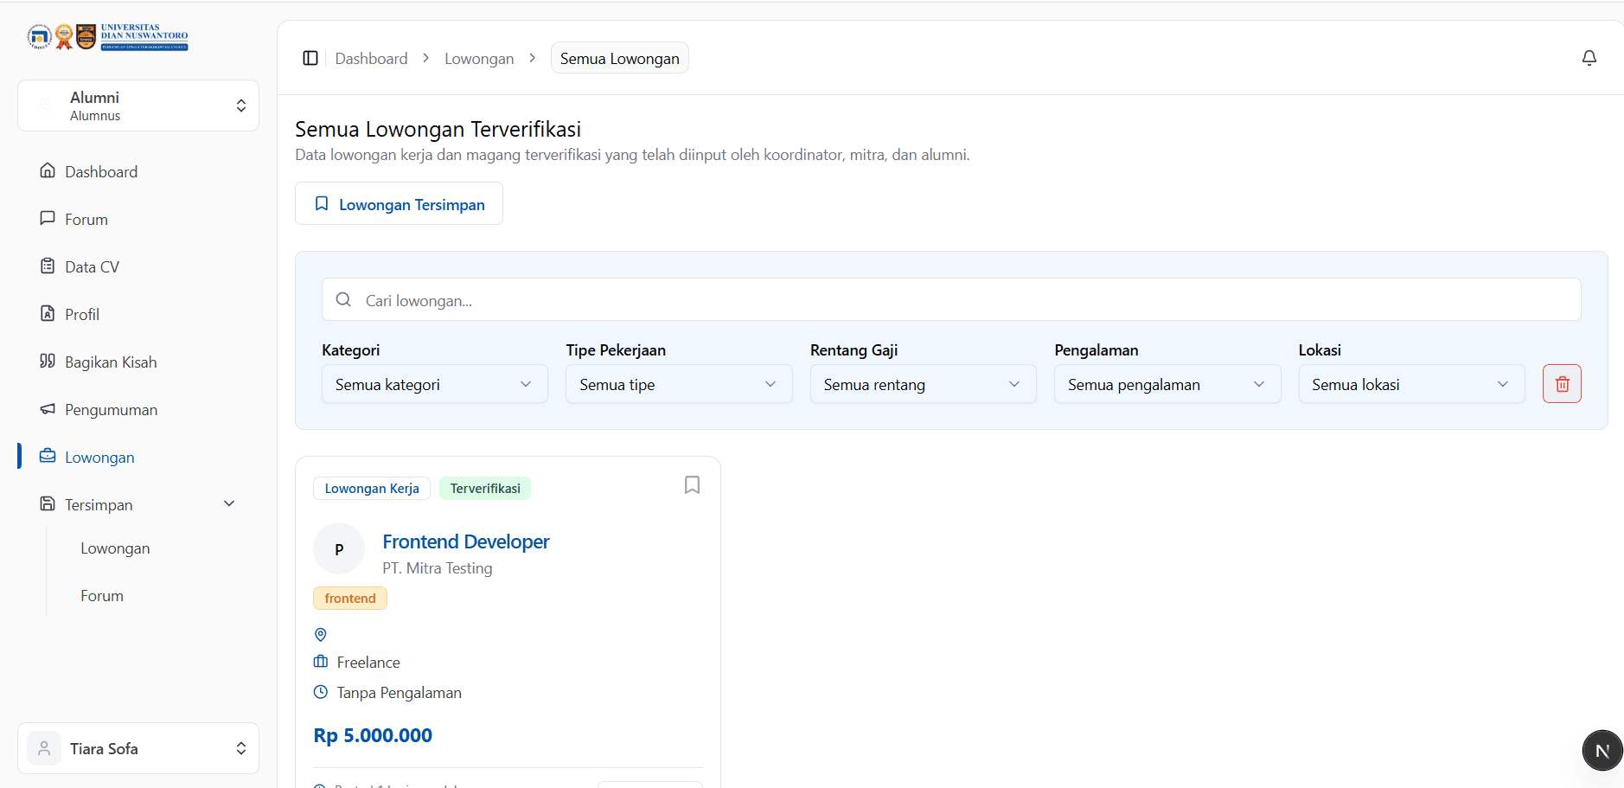Click the Rp 5.000.000 salary

click(373, 735)
